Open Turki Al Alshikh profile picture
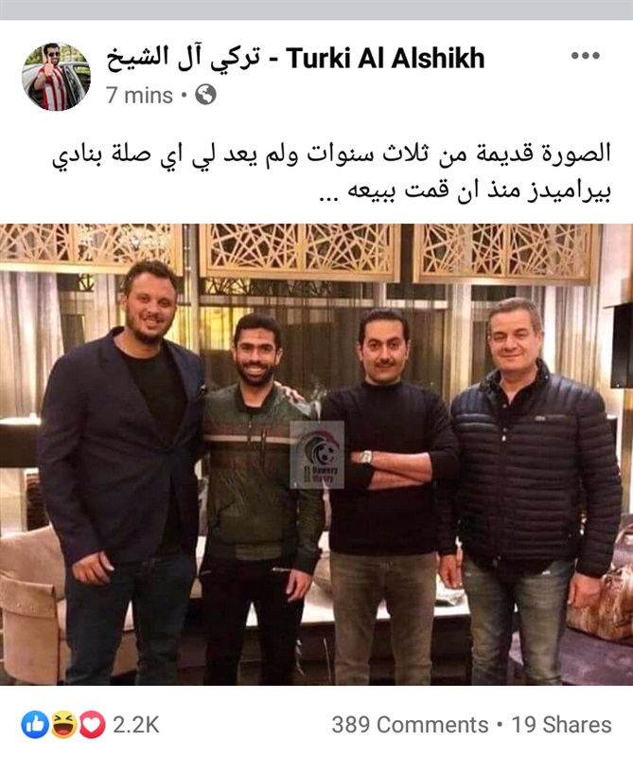 point(56,76)
